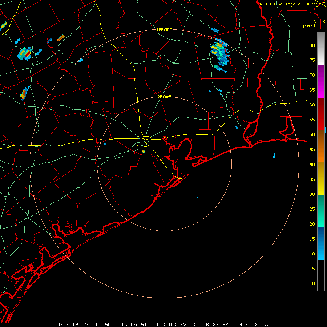327x327 pixels.
Task: Select the purple-magenta segment of the color bar
Action: click(321, 82)
